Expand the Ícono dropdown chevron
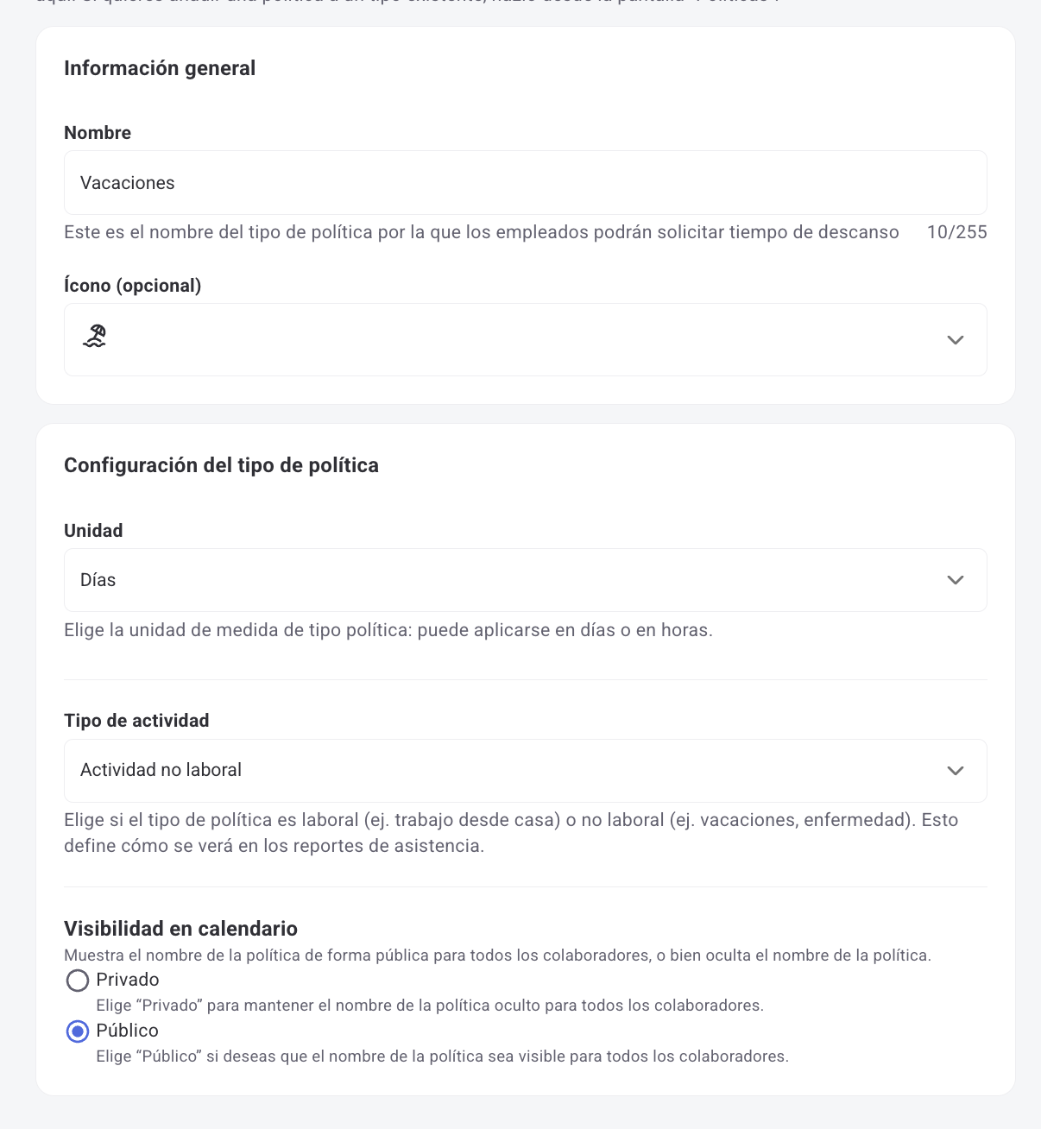Screen dimensions: 1041x1129 [x=955, y=340]
